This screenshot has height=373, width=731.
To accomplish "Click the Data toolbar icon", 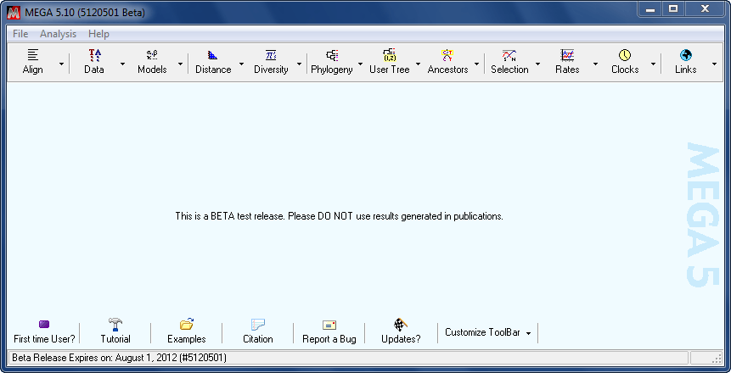I will click(94, 55).
